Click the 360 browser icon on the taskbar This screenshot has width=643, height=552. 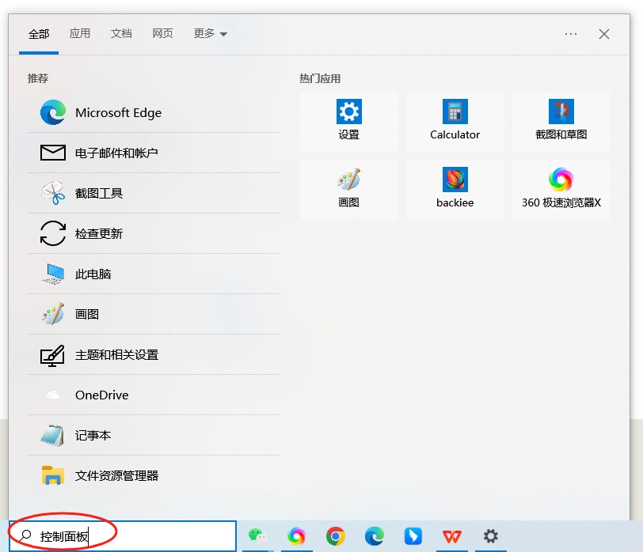click(296, 536)
